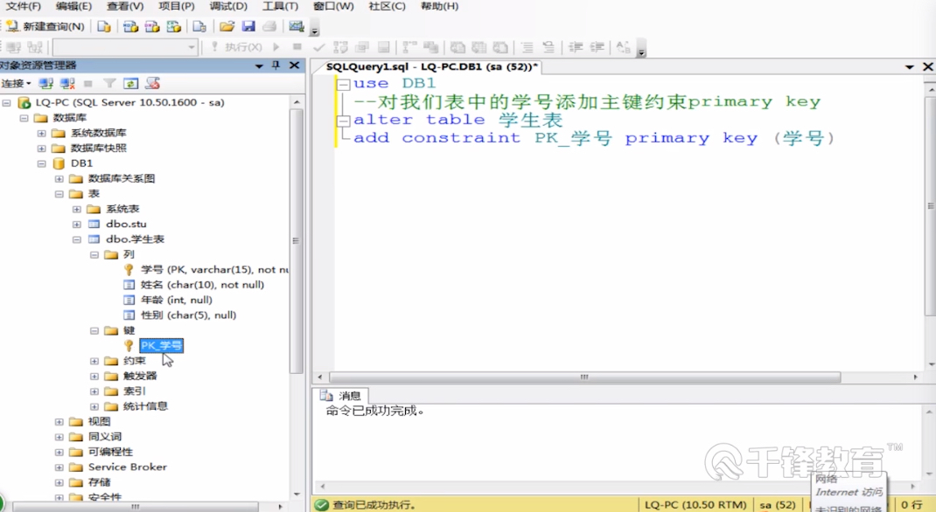This screenshot has width=936, height=512.
Task: Open the 文件(F) menu
Action: [24, 6]
